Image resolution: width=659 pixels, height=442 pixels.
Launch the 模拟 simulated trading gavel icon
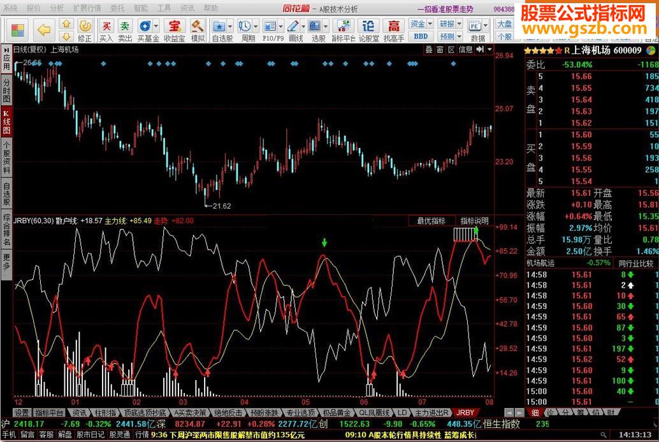(x=198, y=31)
